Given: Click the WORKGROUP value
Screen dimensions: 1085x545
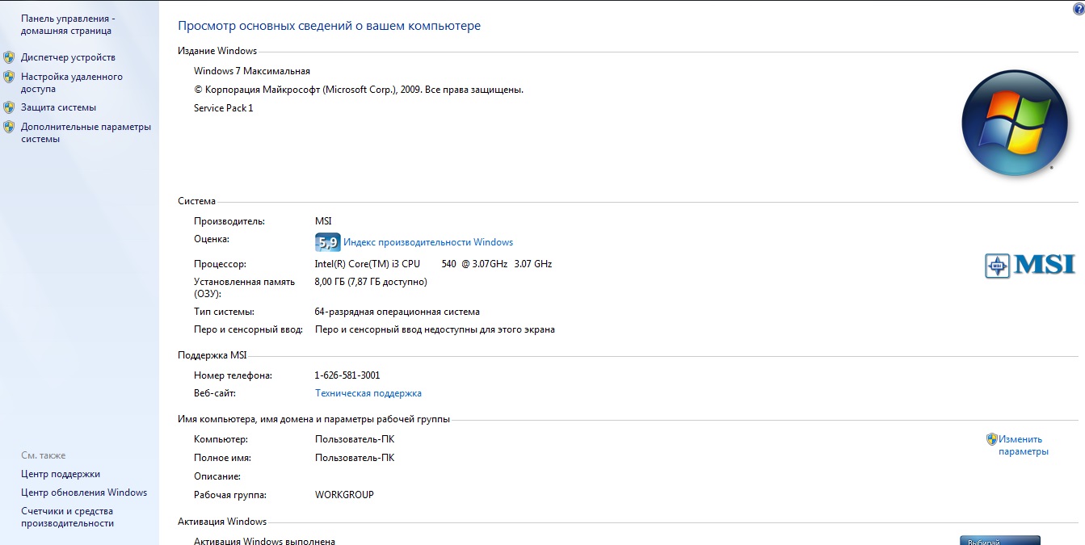Looking at the screenshot, I should pos(344,495).
